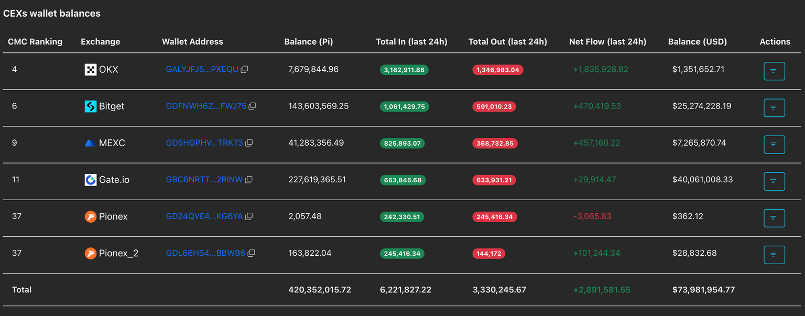Copy the Pionex_2 wallet address icon
The image size is (805, 316).
click(x=251, y=253)
